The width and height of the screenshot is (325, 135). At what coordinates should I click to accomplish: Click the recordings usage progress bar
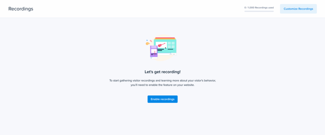click(259, 11)
